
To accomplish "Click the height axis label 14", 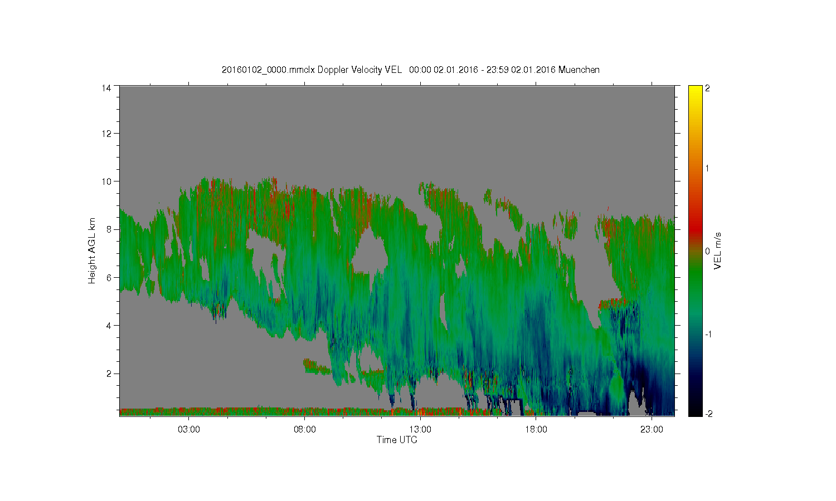I will tap(106, 88).
